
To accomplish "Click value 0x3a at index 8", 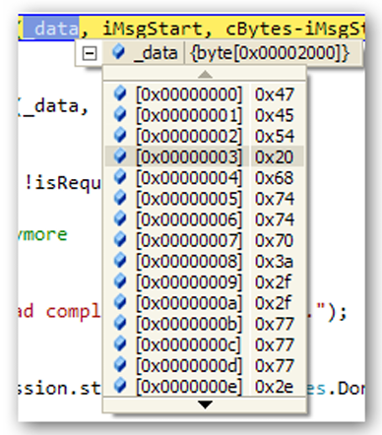I will tap(275, 262).
